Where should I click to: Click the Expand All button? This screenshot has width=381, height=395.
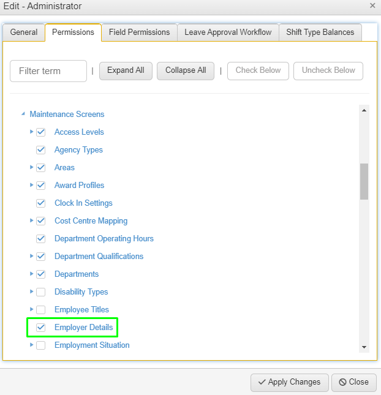126,70
